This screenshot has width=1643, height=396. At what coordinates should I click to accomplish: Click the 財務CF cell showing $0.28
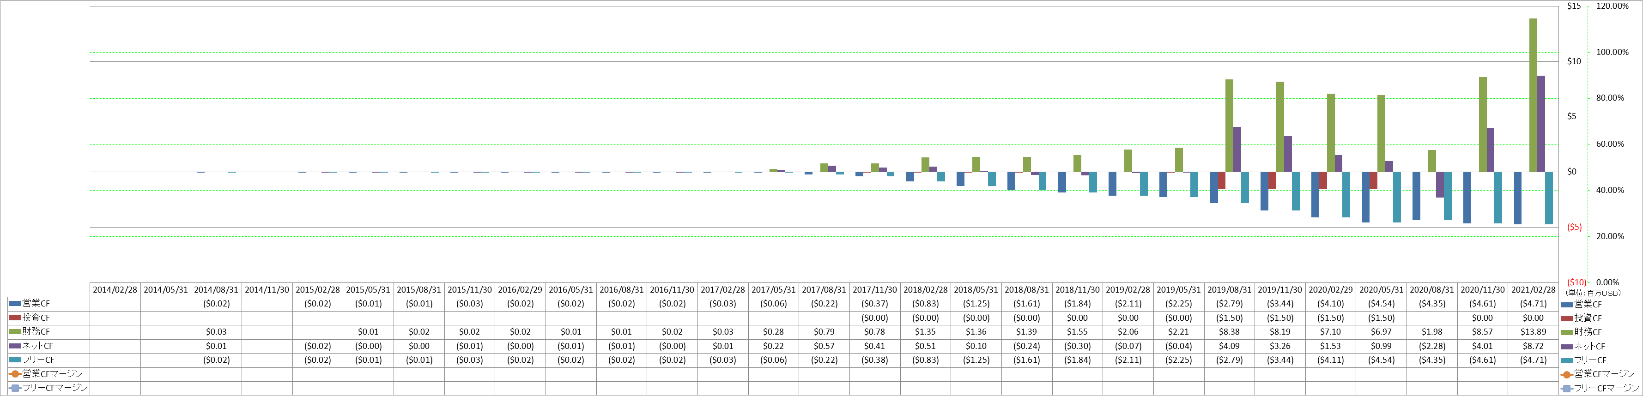pyautogui.click(x=774, y=331)
